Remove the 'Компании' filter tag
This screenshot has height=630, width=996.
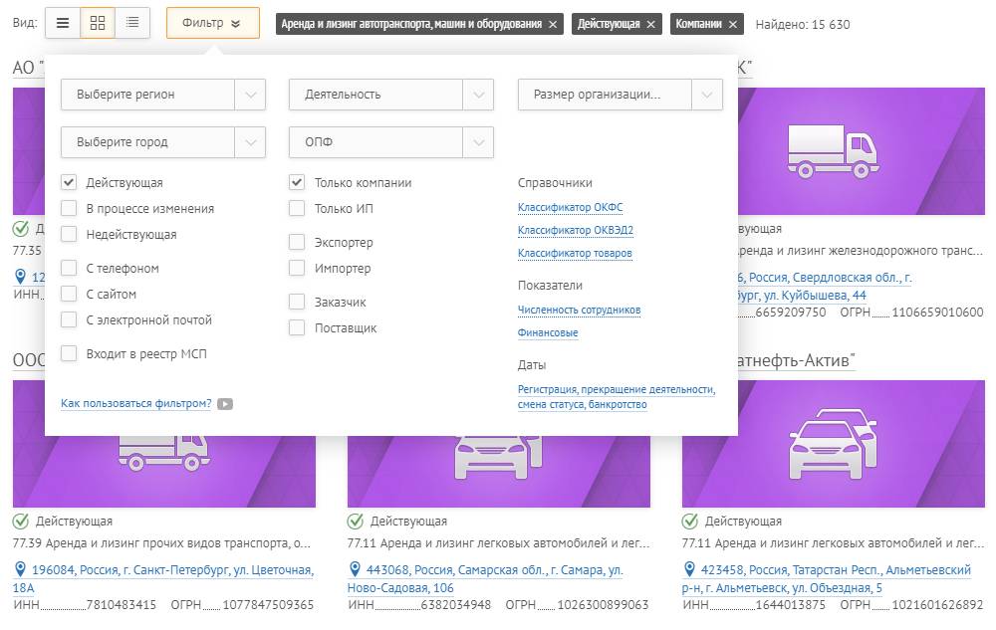coord(733,24)
